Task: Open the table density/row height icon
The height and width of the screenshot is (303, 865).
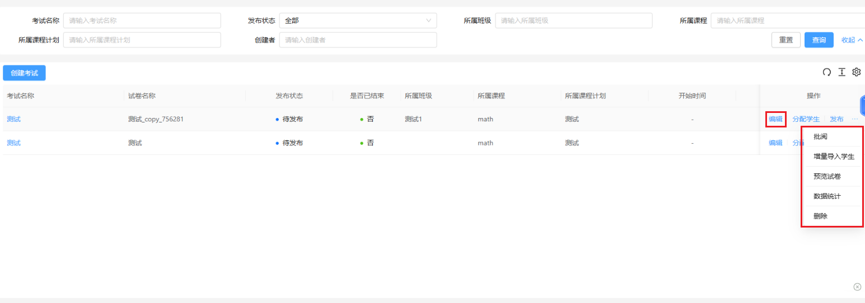Action: tap(841, 72)
